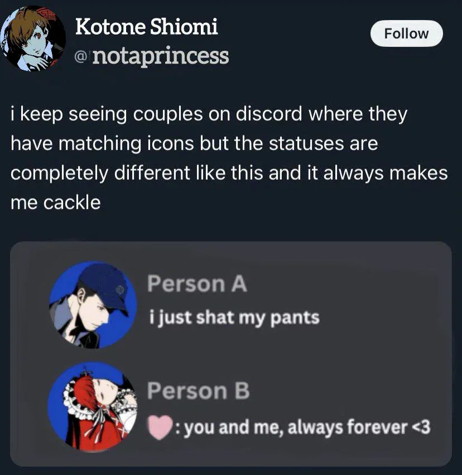
Task: Open the @notaprincess handle link
Action: click(x=152, y=56)
